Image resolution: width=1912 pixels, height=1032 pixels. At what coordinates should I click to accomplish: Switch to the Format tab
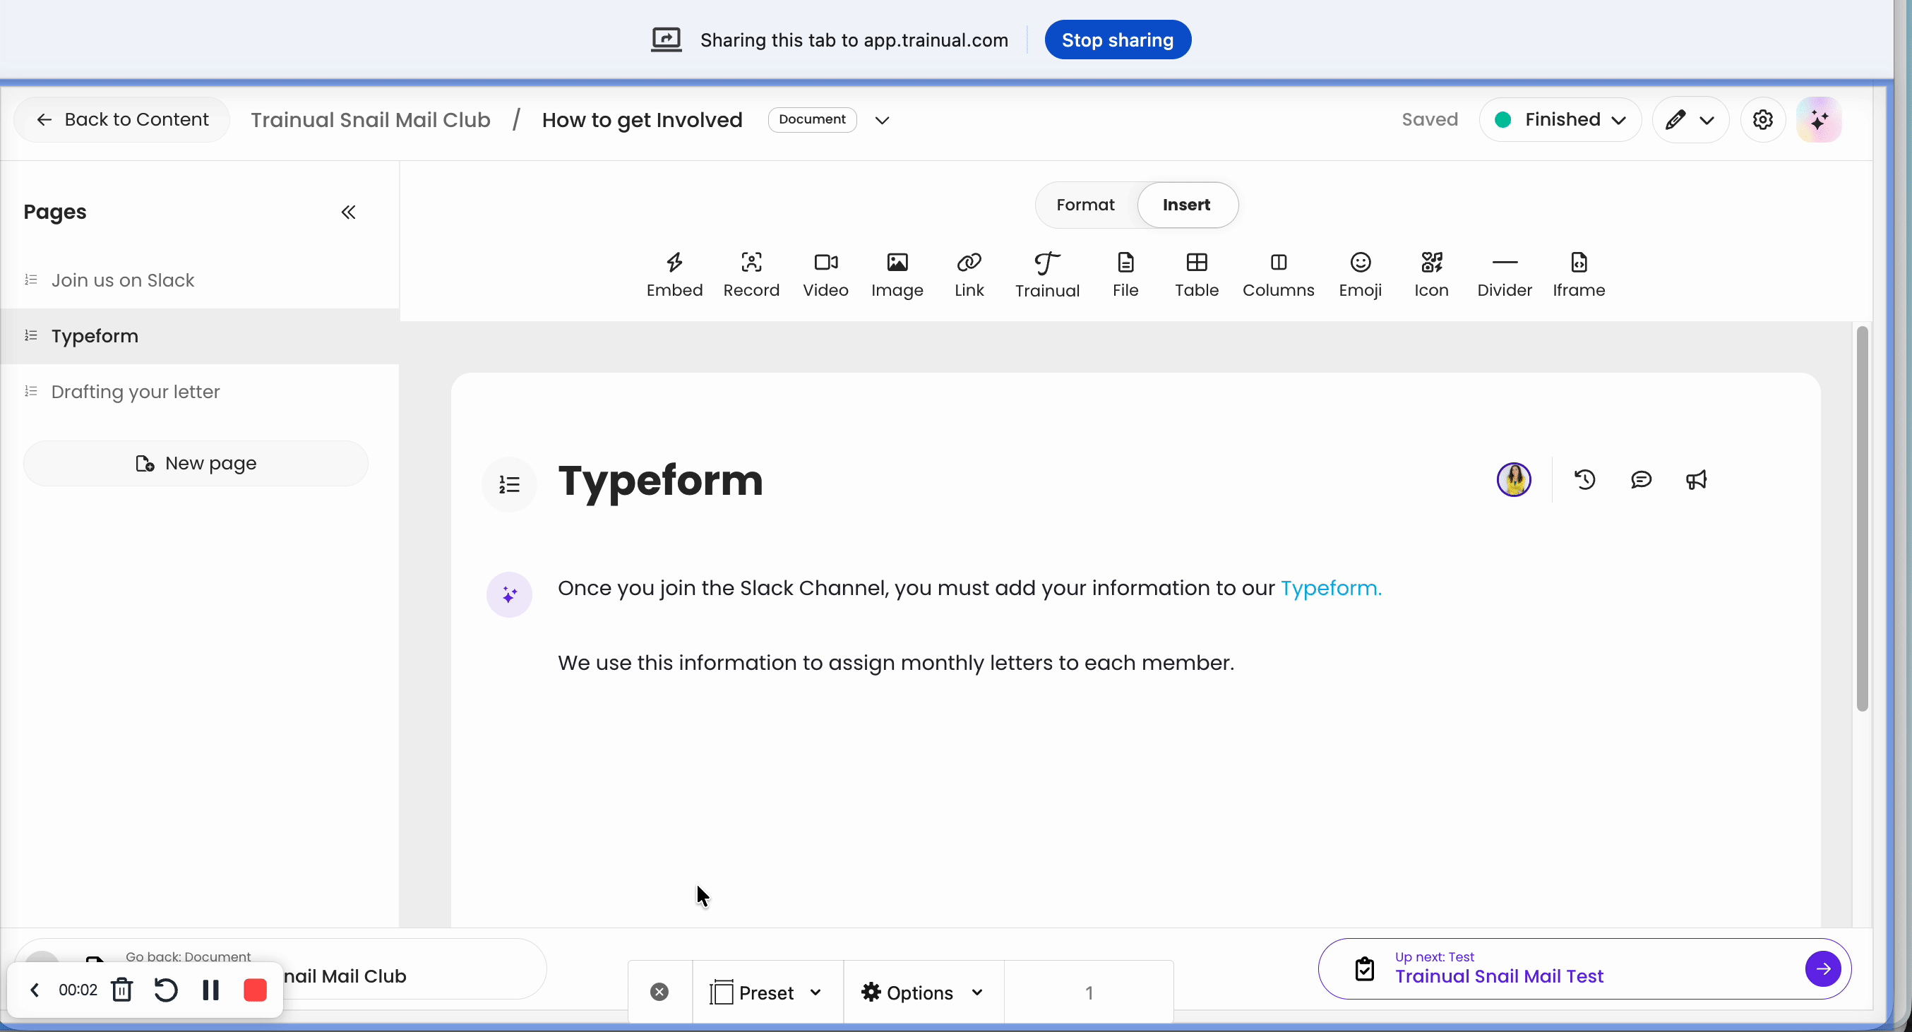(1085, 205)
